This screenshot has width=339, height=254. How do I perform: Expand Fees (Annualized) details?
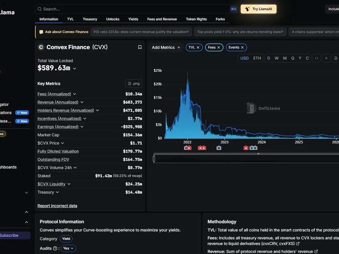pyautogui.click(x=74, y=94)
